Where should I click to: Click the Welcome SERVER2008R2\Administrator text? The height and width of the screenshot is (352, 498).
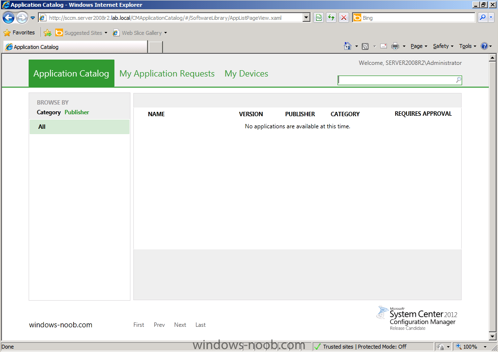pos(410,63)
